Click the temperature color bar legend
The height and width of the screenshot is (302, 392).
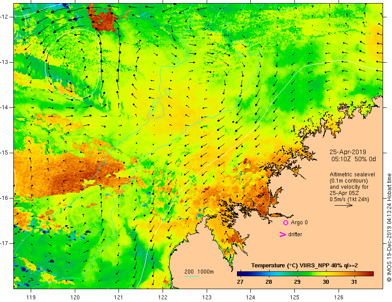coord(305,274)
